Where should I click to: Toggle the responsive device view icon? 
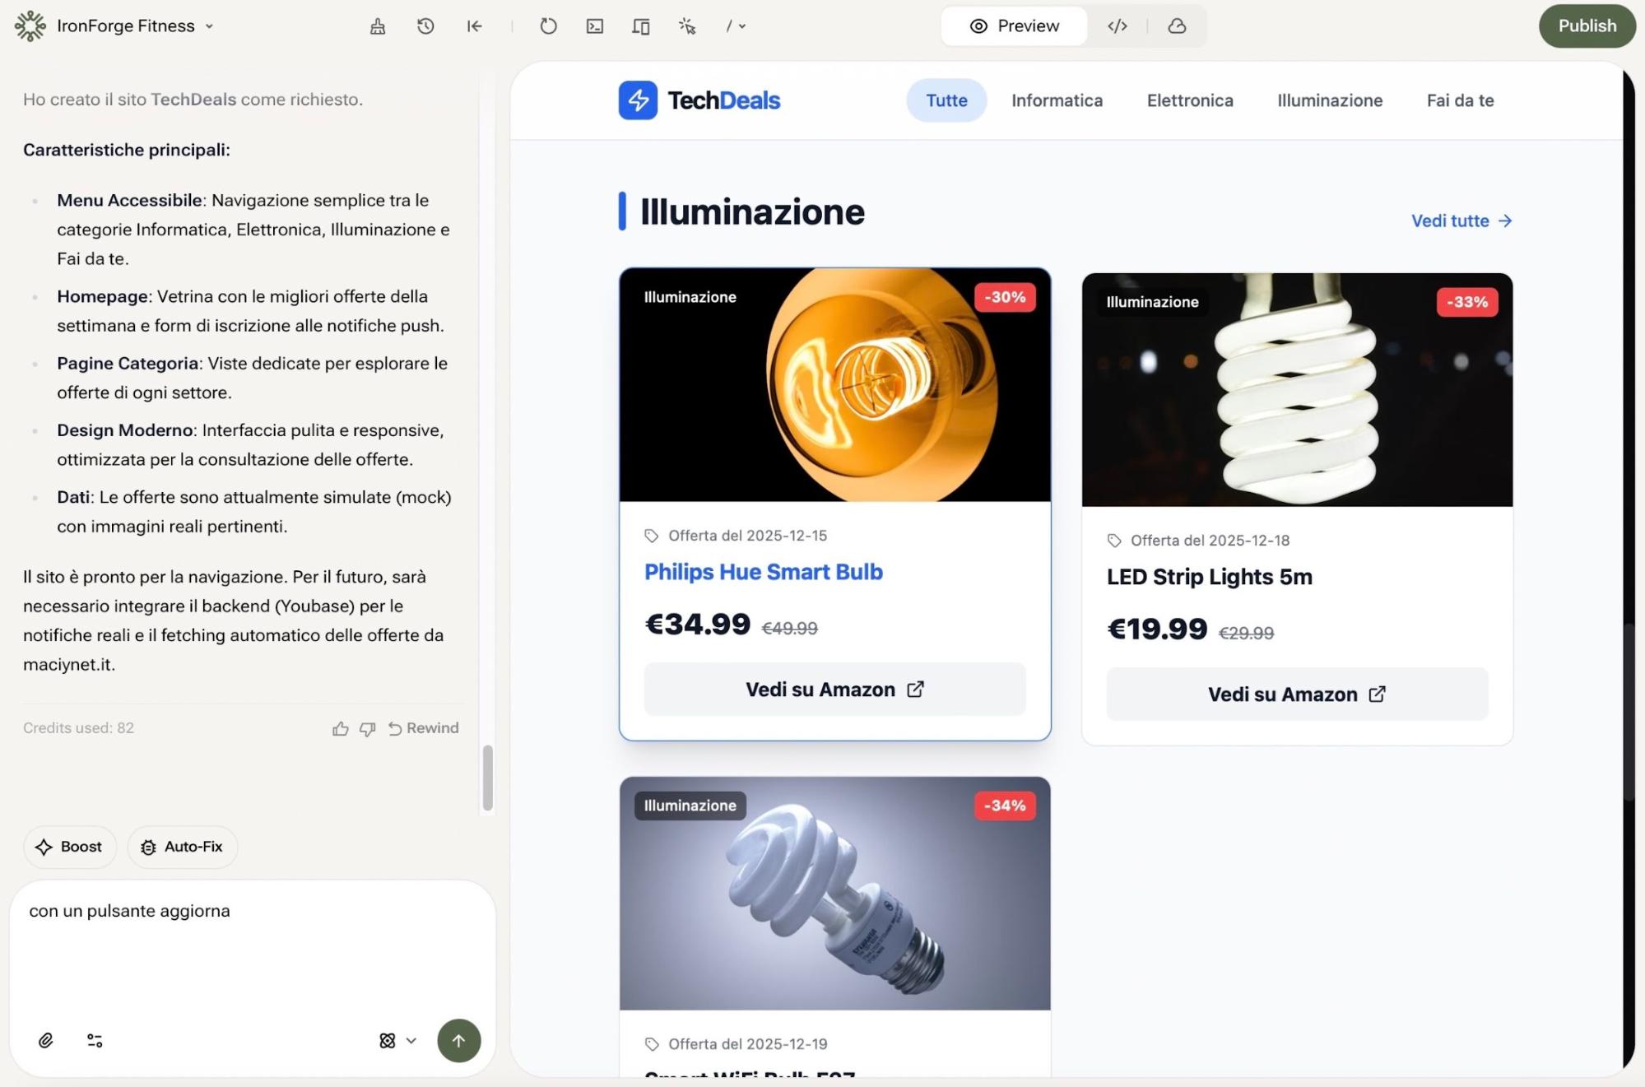641,26
